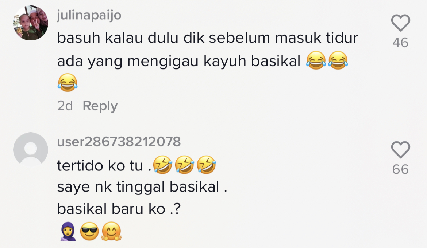Like julinapaijo's comment with the heart
The image size is (427, 248).
click(x=400, y=23)
